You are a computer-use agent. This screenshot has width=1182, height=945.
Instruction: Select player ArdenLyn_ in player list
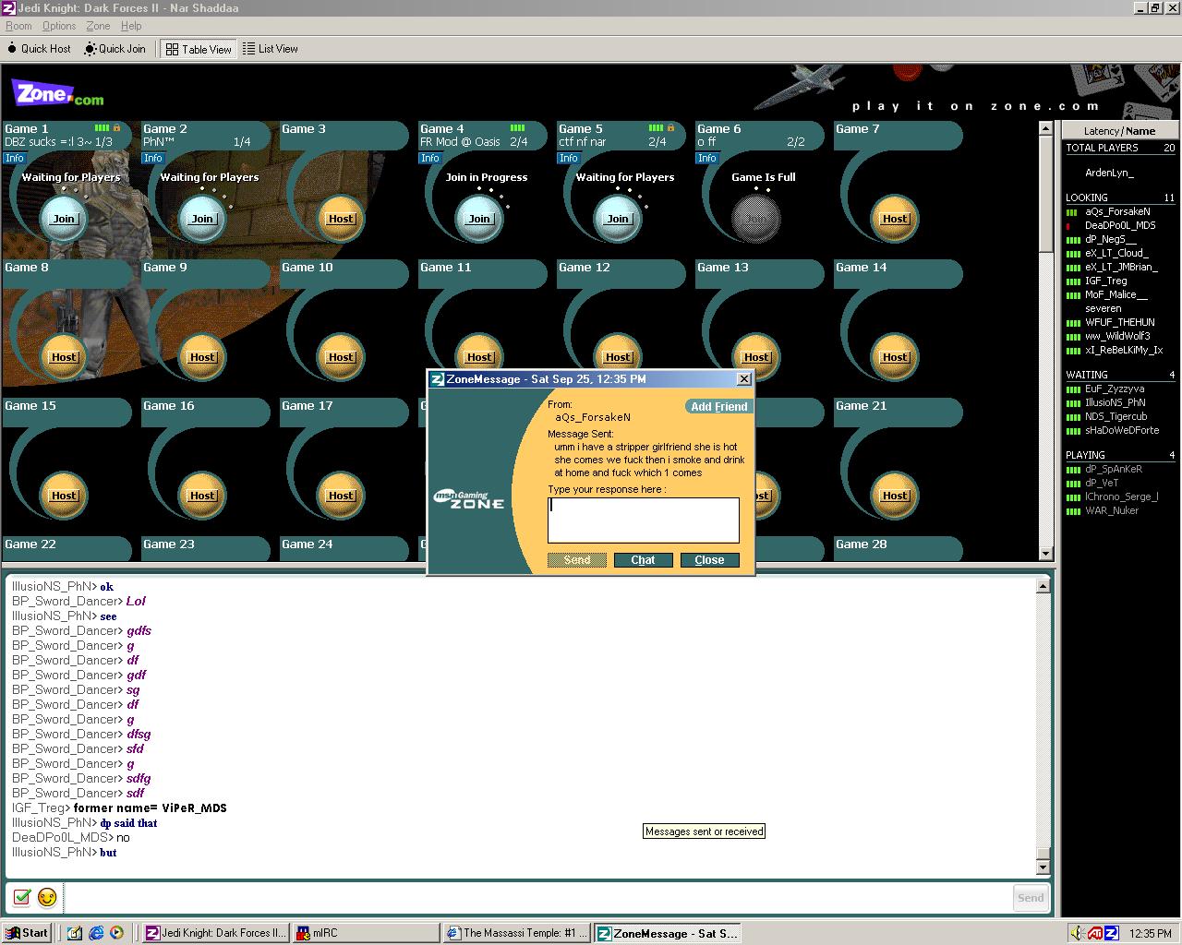click(x=1109, y=173)
